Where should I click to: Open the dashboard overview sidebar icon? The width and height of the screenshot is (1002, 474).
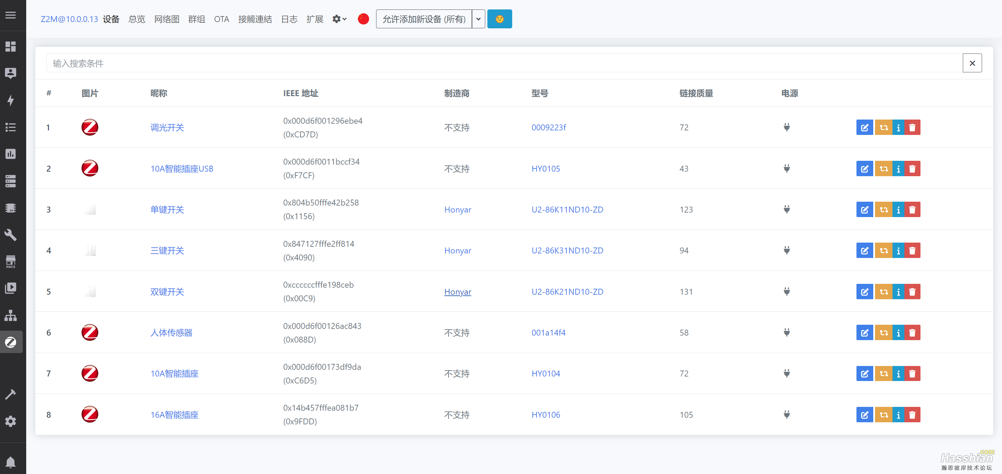(x=10, y=46)
